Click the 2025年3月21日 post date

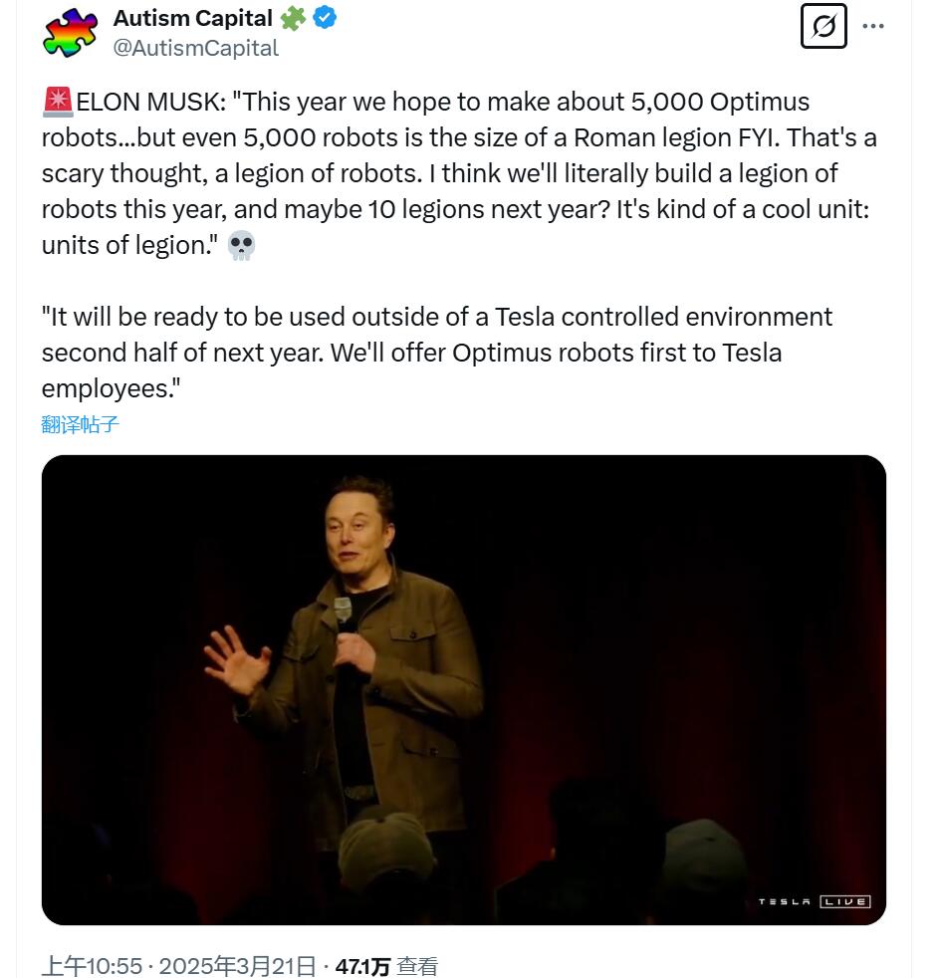(x=237, y=965)
